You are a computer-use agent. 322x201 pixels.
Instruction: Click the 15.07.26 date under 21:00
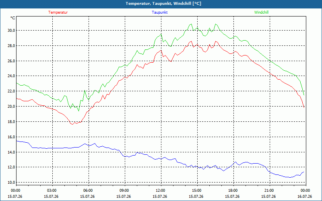(x=268, y=197)
